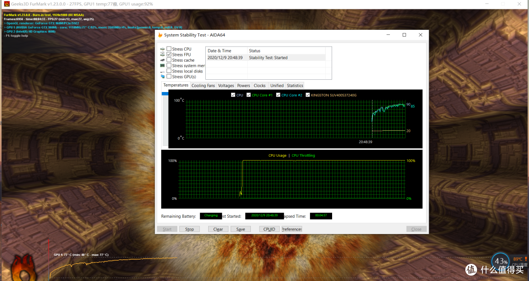Image resolution: width=529 pixels, height=281 pixels.
Task: Click the 89°C CPU temperature readout
Action: tap(518, 259)
